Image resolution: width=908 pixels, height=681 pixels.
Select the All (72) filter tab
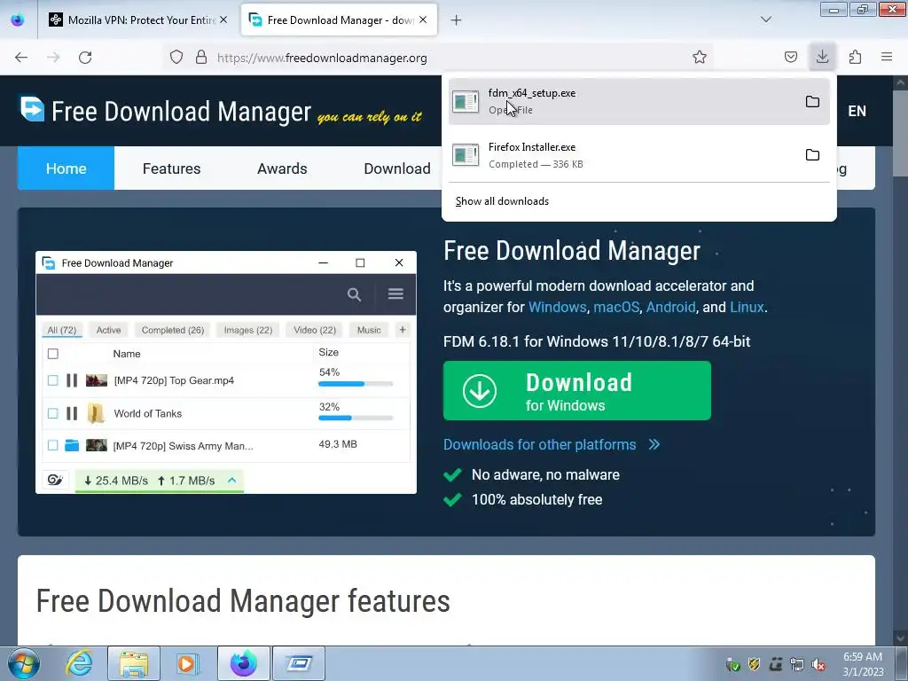pos(62,330)
